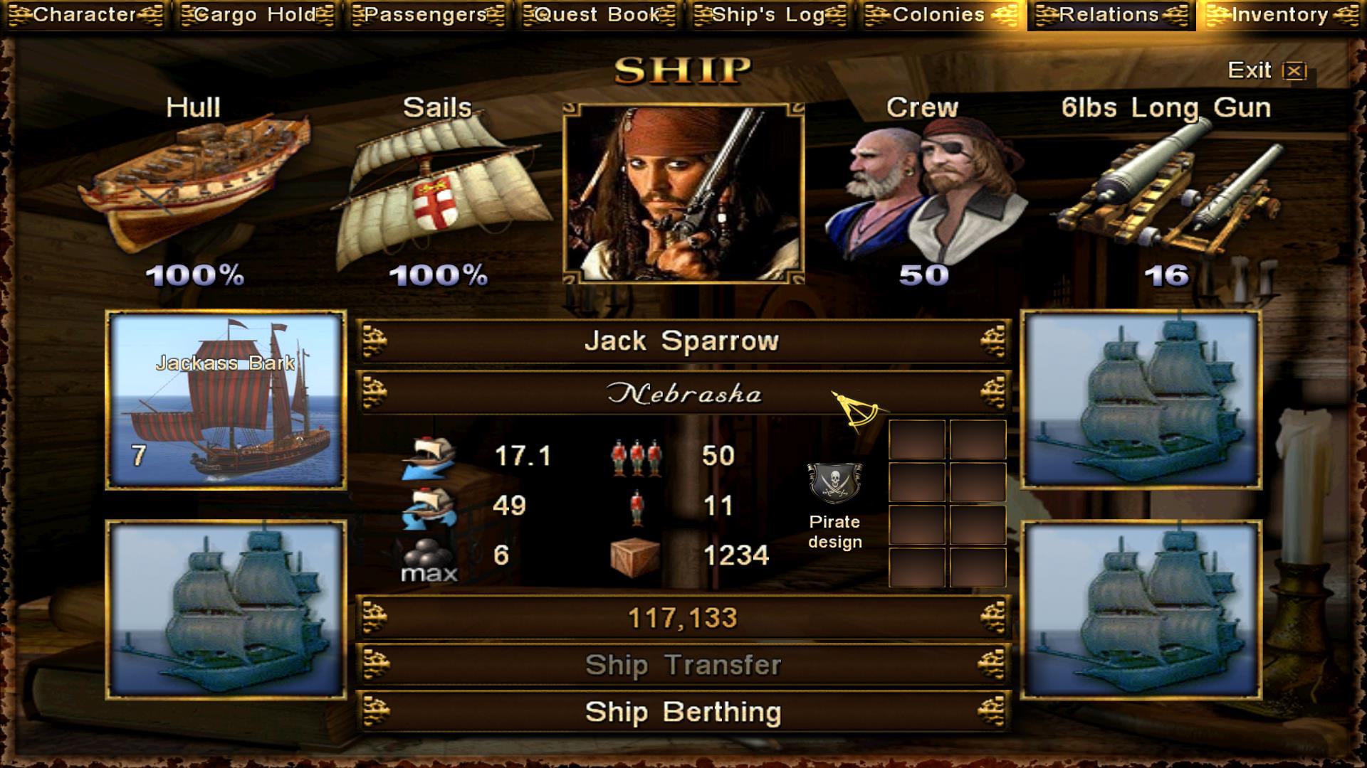
Task: Click the 6lbs Long Gun cannon icon
Action: (x=1168, y=188)
